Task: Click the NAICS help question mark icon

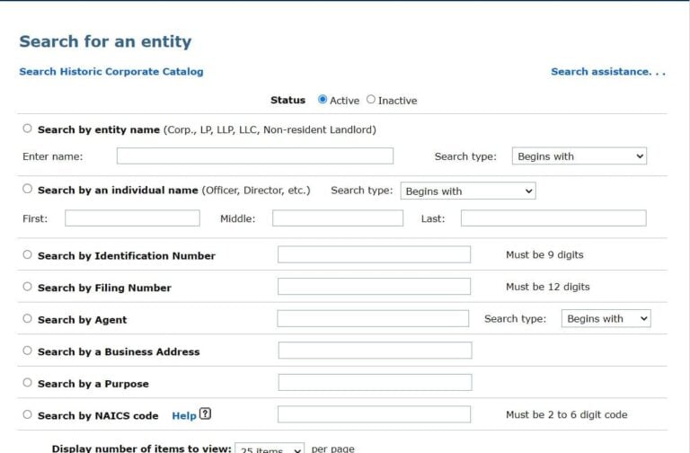Action: click(205, 414)
